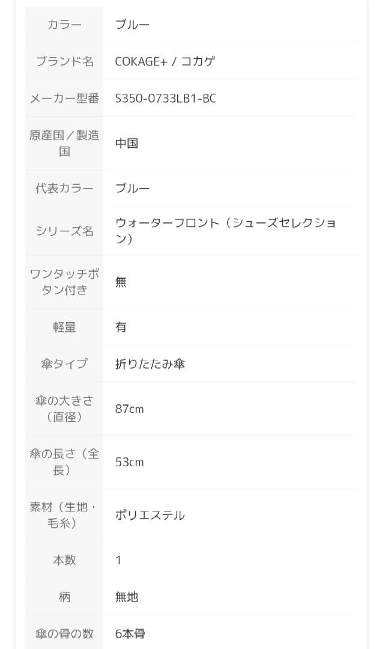Click the メーカー型番 label cell
This screenshot has height=649, width=382.
pyautogui.click(x=64, y=98)
